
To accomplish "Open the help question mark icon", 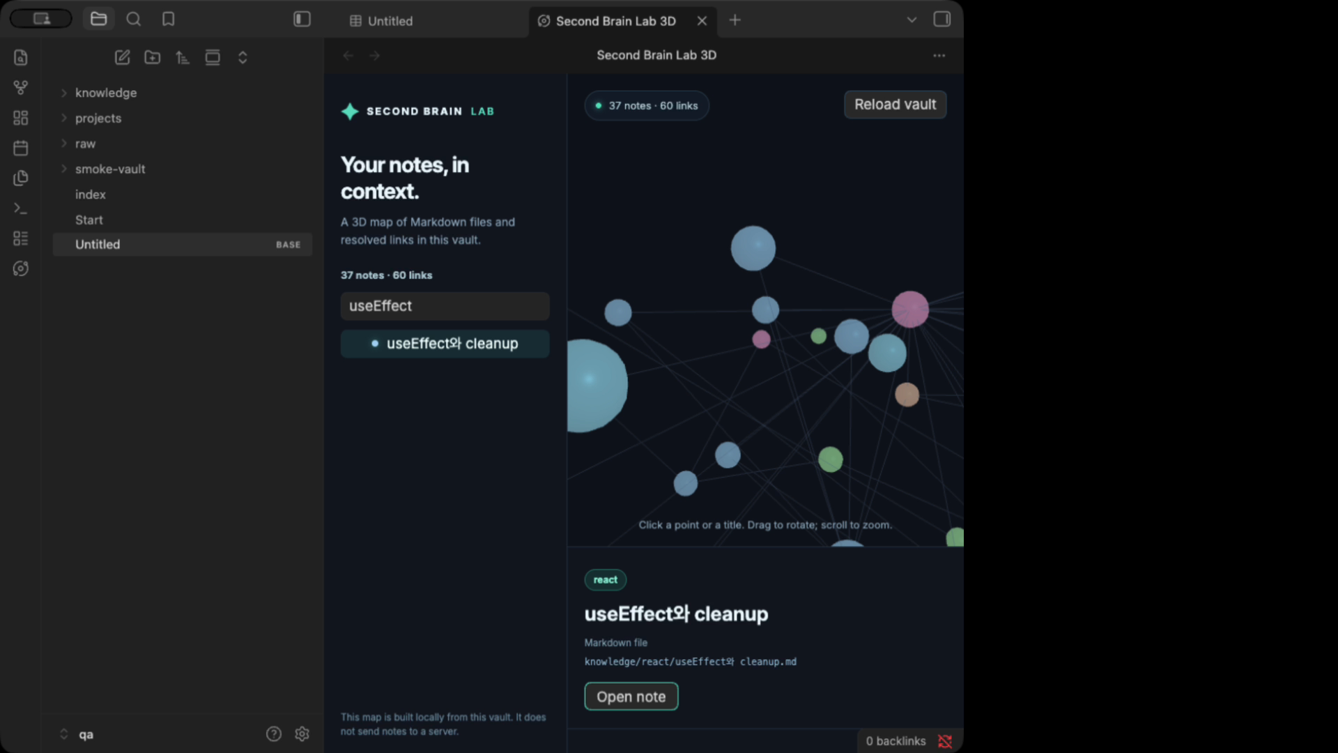I will (x=274, y=733).
